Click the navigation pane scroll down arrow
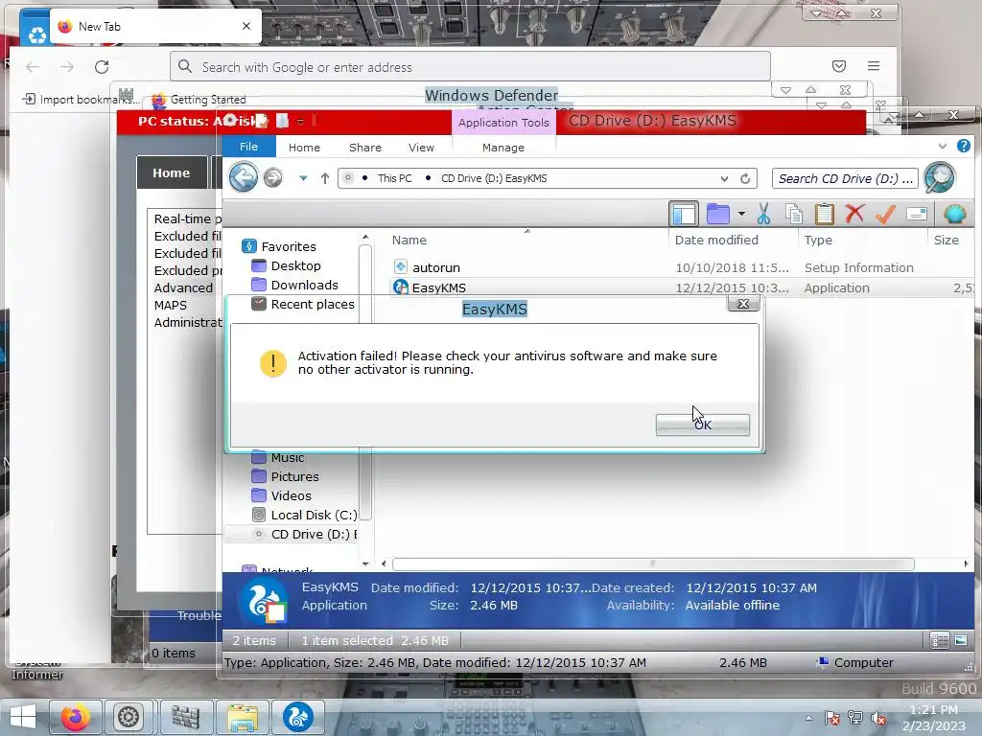The height and width of the screenshot is (736, 982). click(x=365, y=563)
